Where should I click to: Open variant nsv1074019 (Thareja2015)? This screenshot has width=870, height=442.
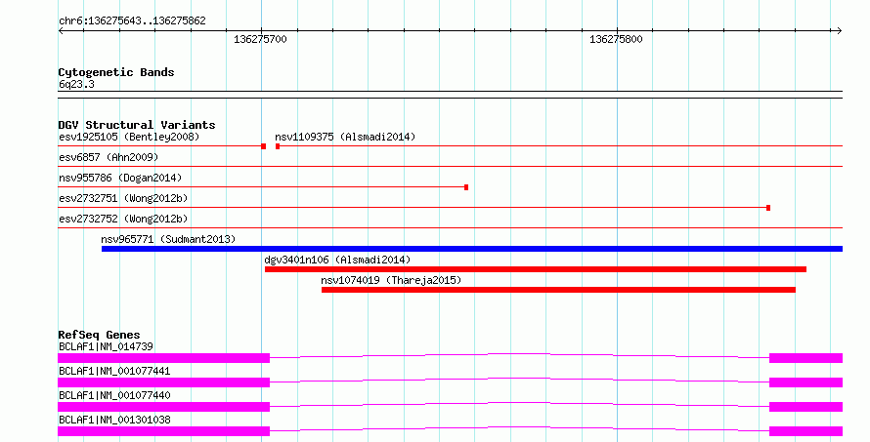click(x=391, y=280)
